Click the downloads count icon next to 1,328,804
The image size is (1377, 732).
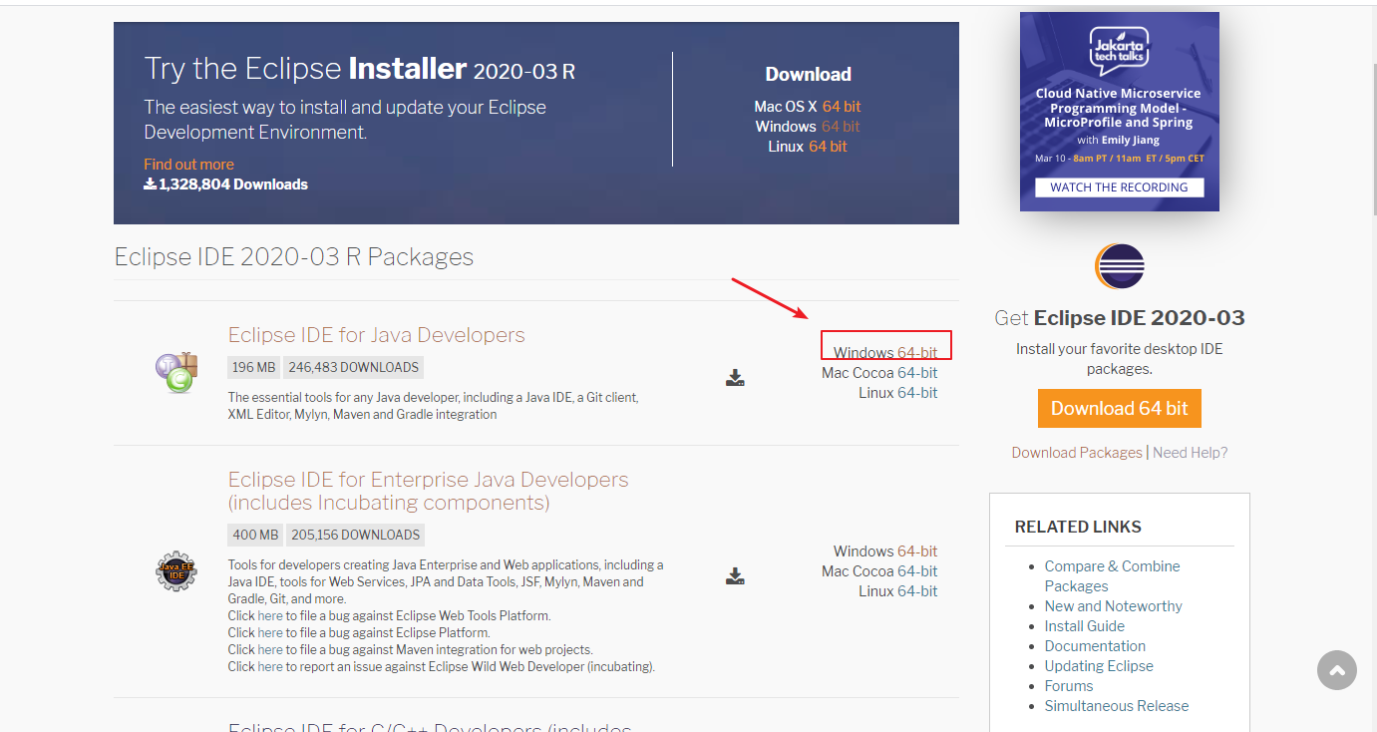150,183
